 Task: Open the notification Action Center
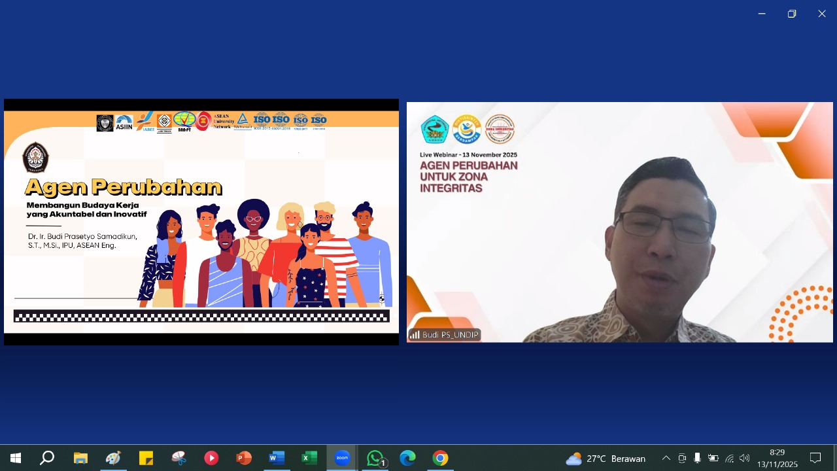[815, 458]
